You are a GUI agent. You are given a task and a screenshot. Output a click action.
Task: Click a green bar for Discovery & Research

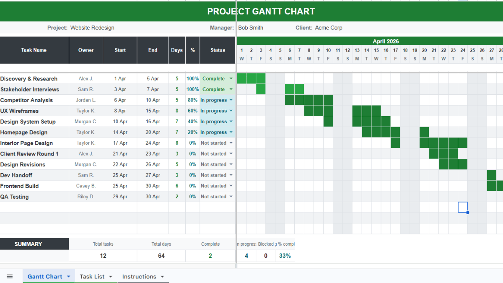click(x=251, y=78)
